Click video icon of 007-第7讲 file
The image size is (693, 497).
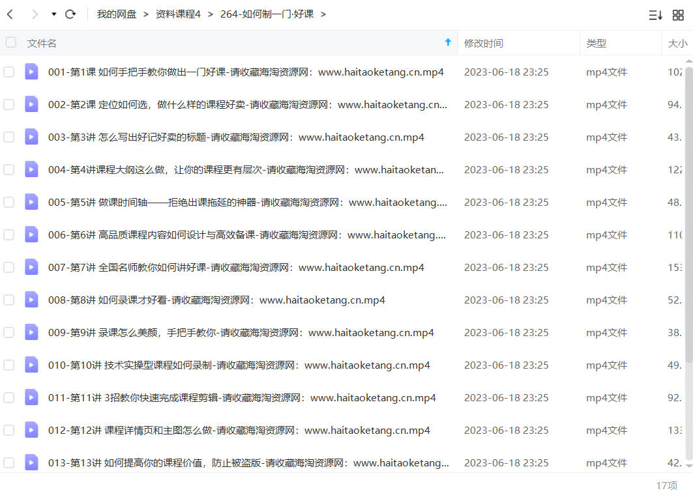(31, 267)
